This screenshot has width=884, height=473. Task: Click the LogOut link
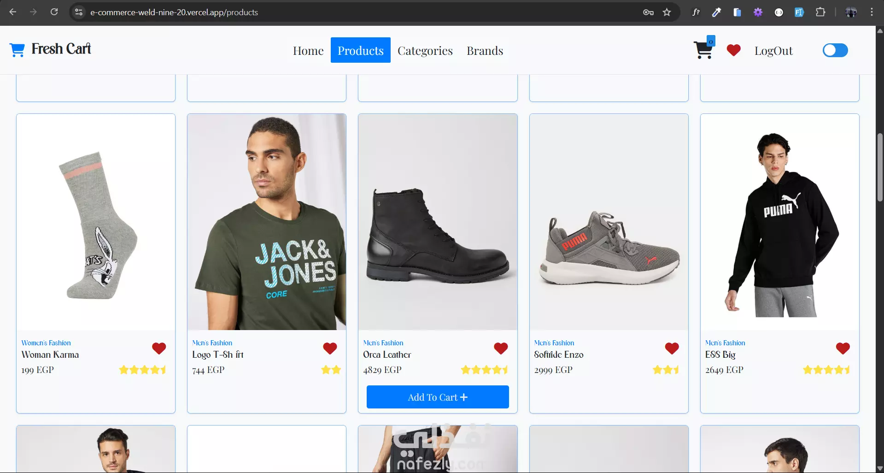tap(773, 50)
